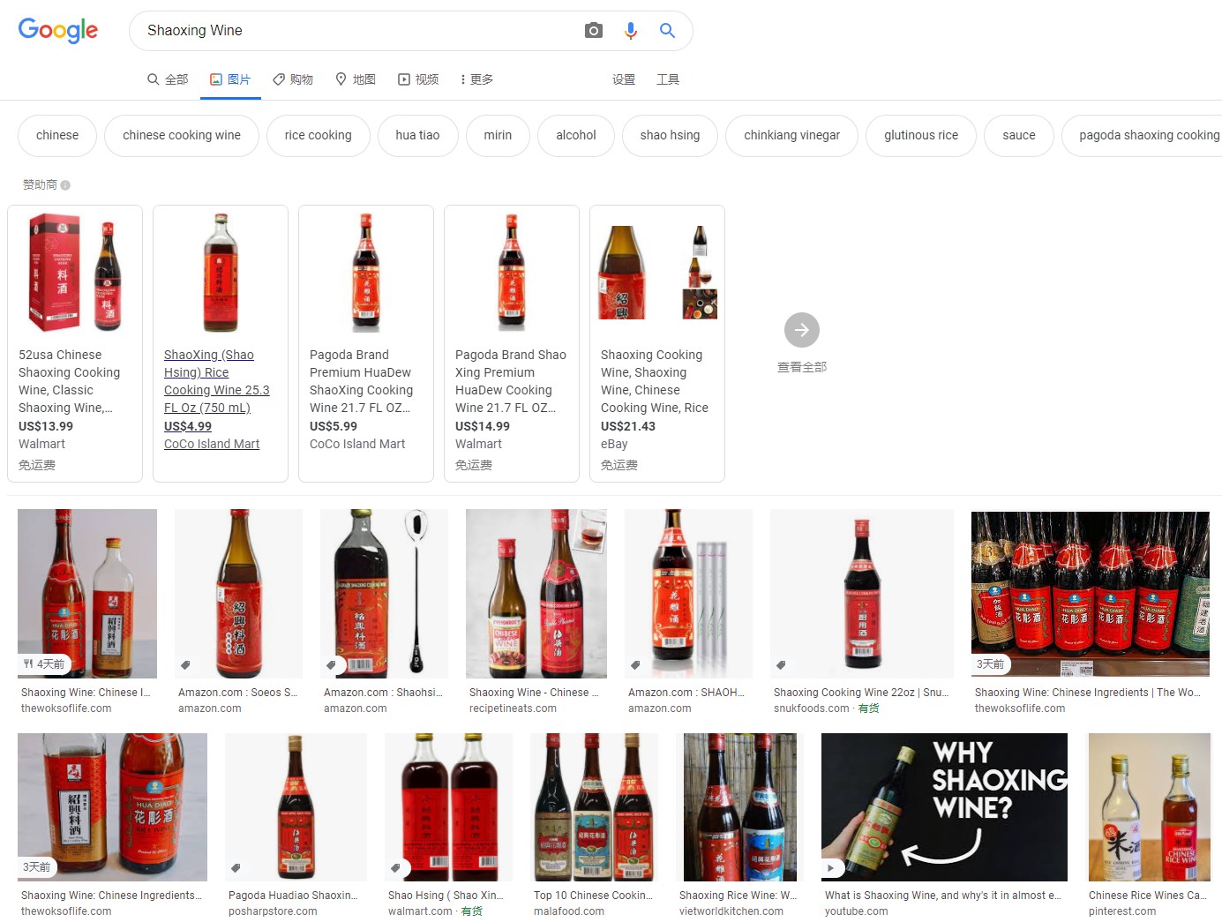Click CoCo Island Mart link under US$4.99
This screenshot has height=922, width=1222.
(x=212, y=444)
